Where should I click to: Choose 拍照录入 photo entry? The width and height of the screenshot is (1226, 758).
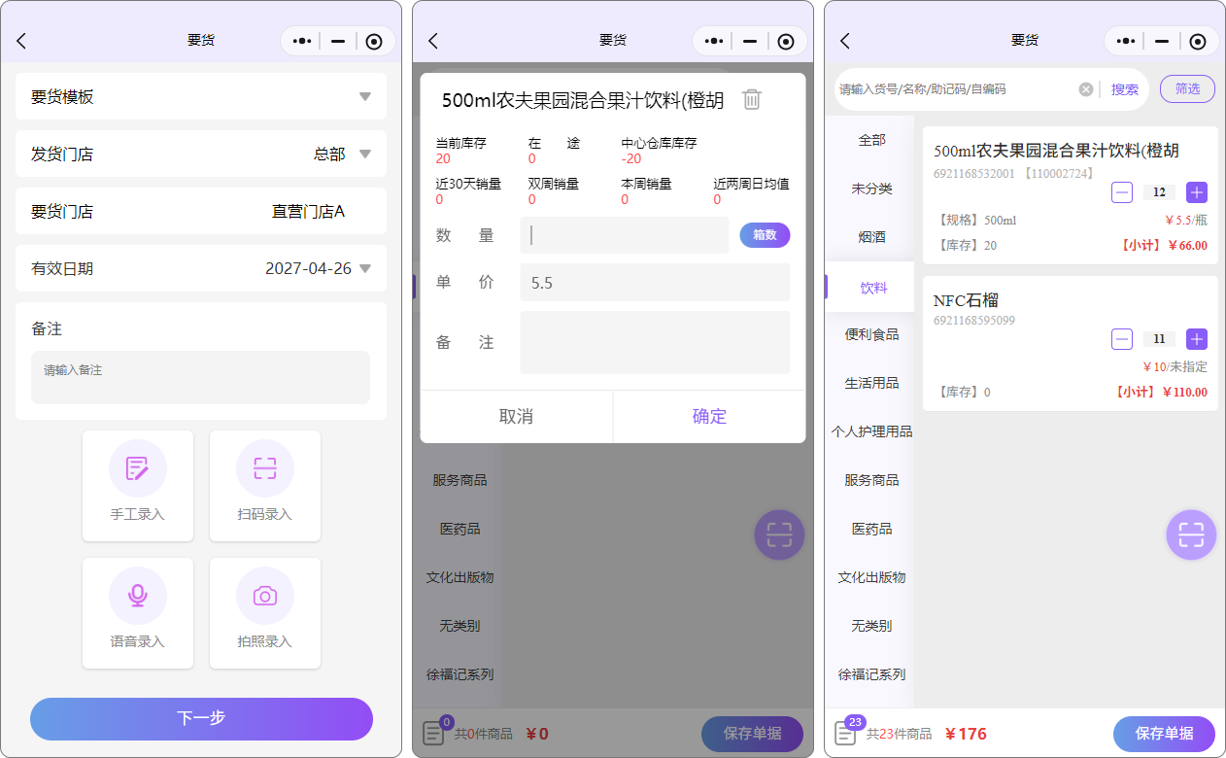pyautogui.click(x=265, y=613)
